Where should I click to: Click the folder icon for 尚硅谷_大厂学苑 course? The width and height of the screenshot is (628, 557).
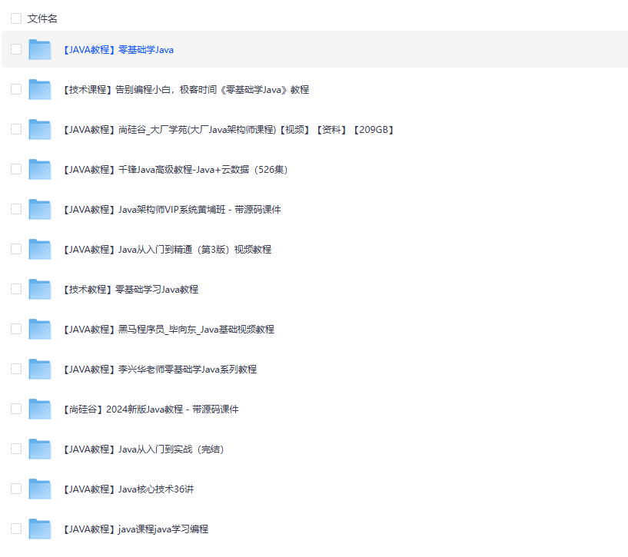39,129
